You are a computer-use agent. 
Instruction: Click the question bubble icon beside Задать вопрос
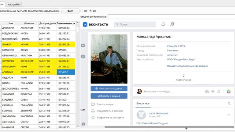click(93, 104)
